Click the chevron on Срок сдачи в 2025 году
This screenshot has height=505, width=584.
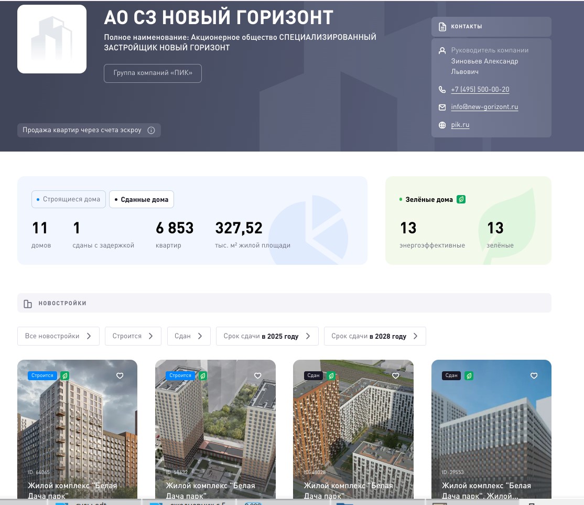tap(308, 336)
